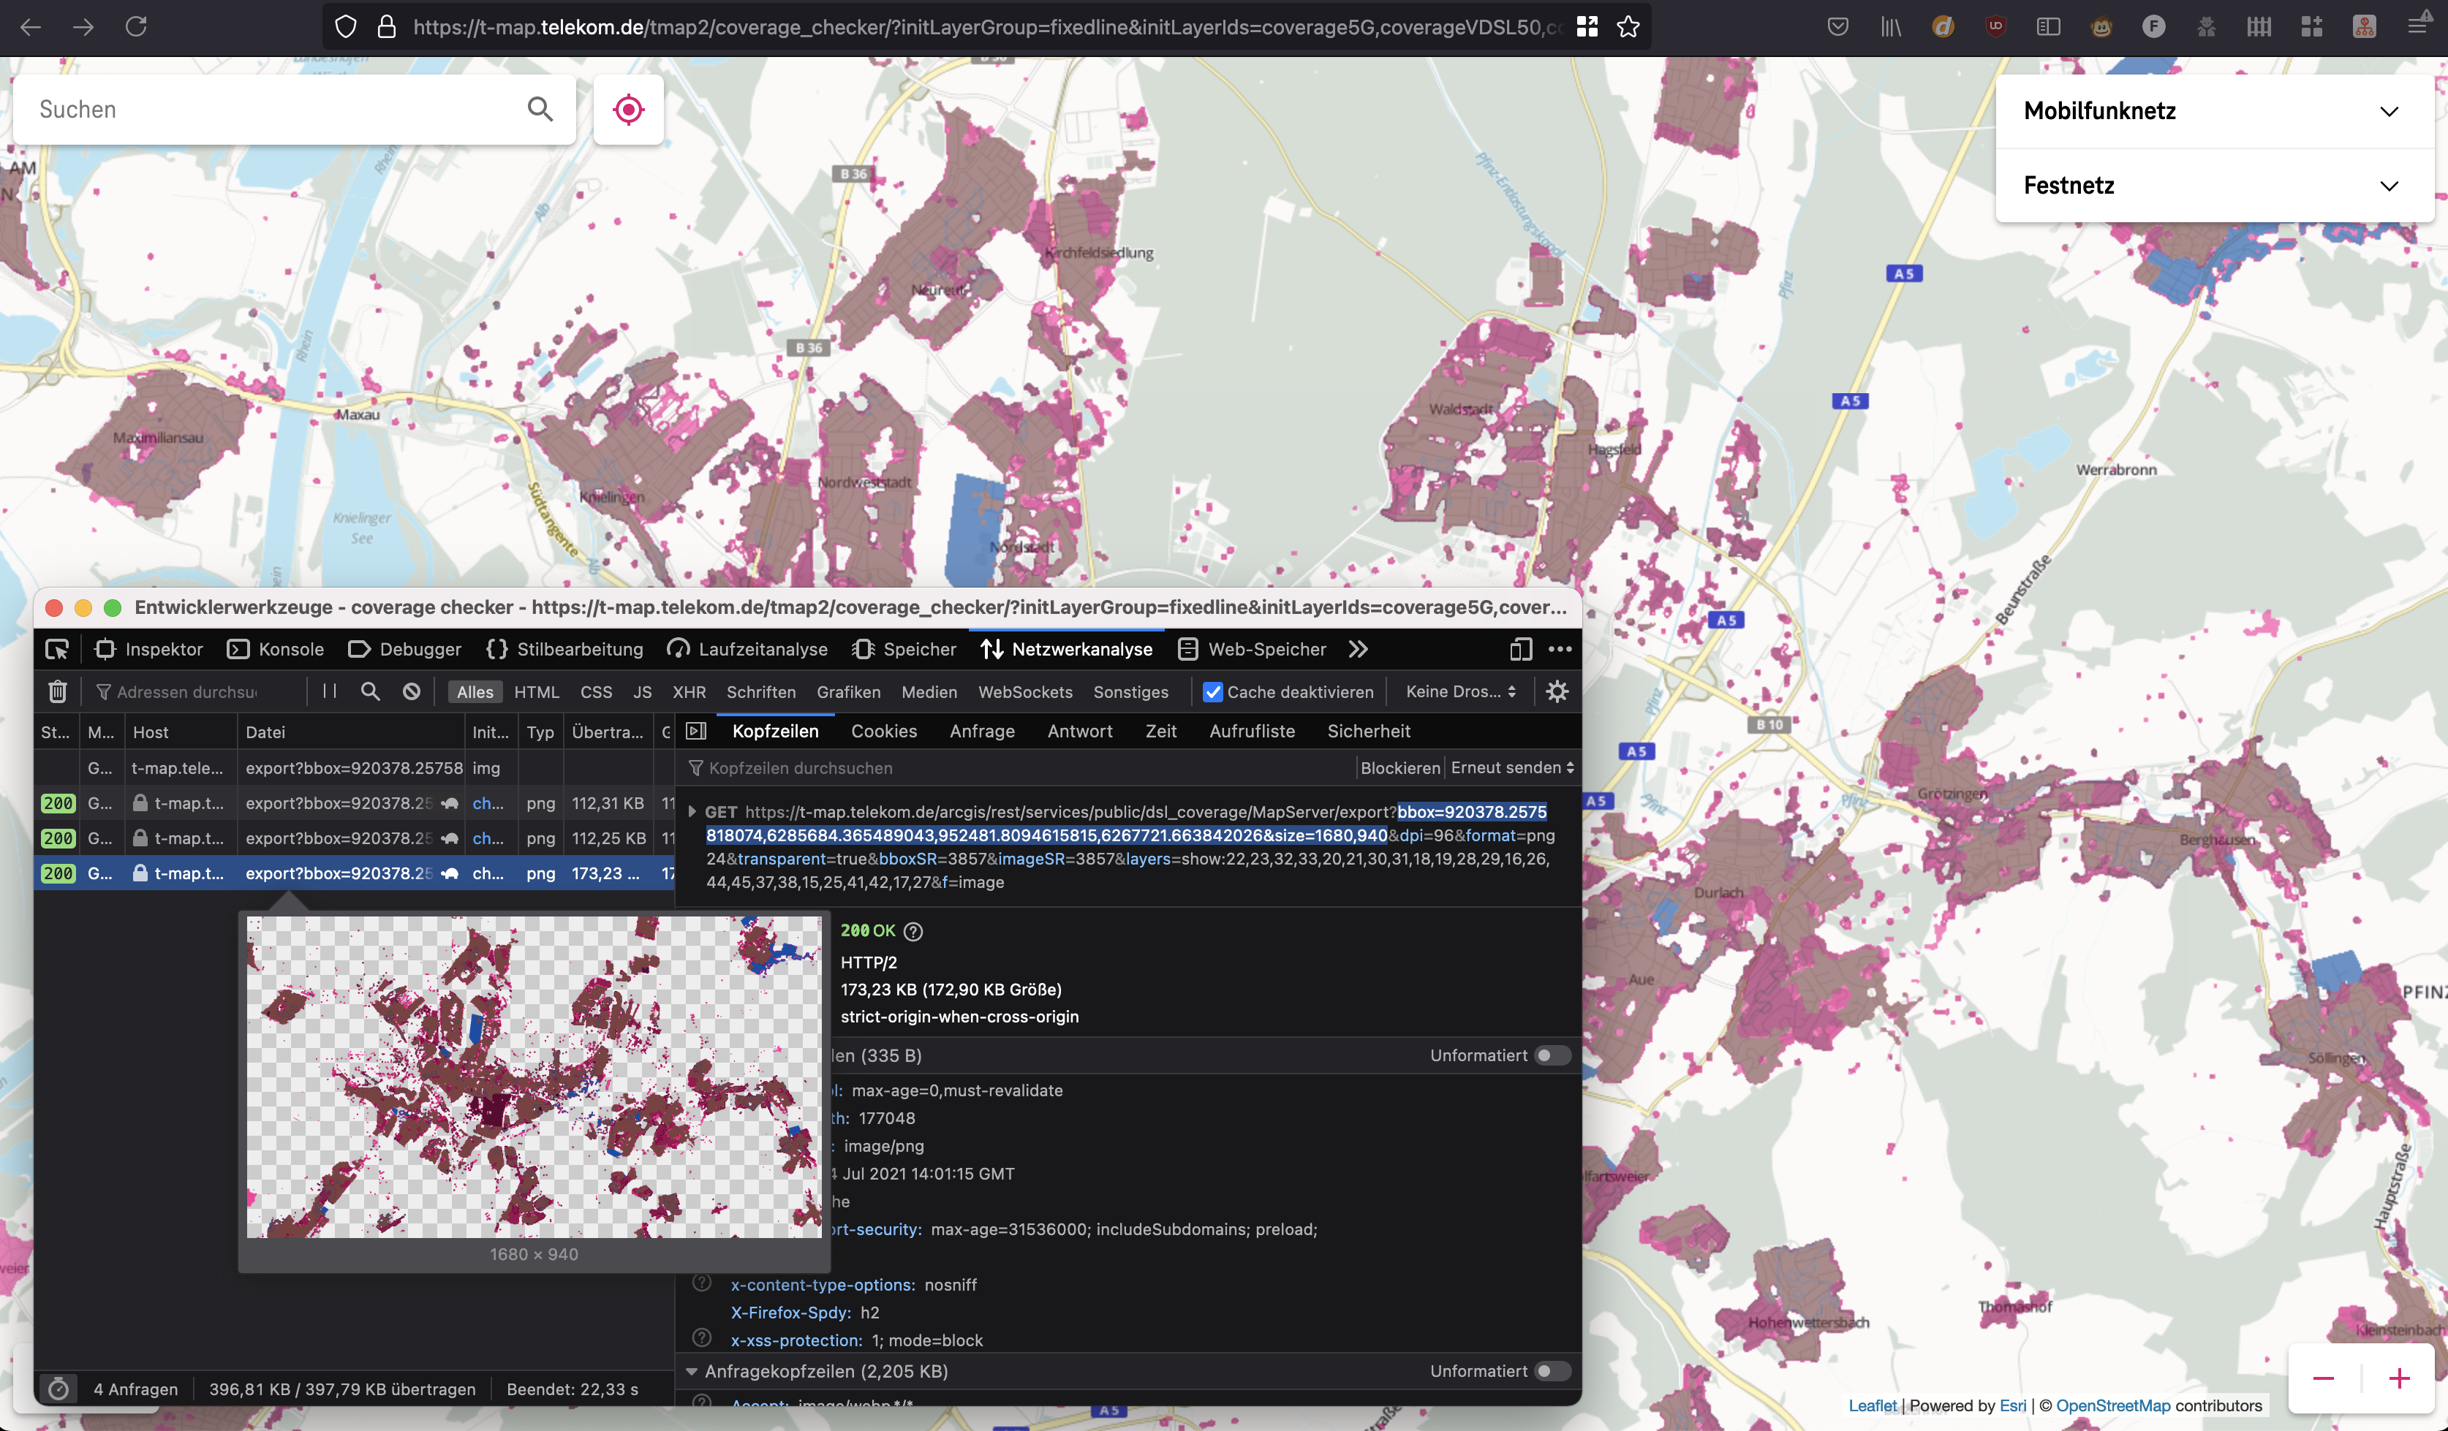Open the Pocket save icon
Image resolution: width=2448 pixels, height=1431 pixels.
pyautogui.click(x=1838, y=27)
